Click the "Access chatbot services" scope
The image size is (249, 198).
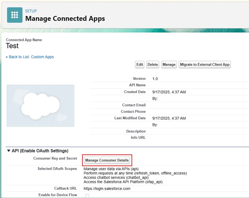pos(116,177)
